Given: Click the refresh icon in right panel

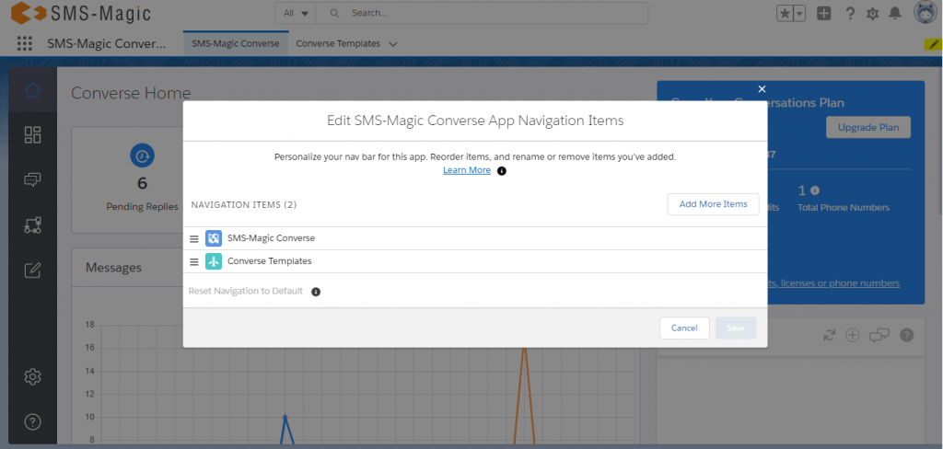Looking at the screenshot, I should [830, 336].
